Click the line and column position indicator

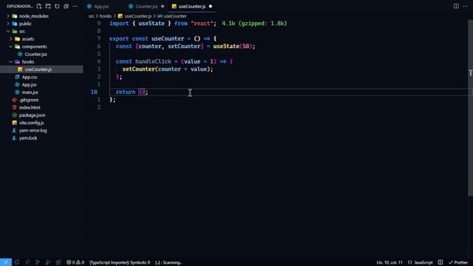389,262
